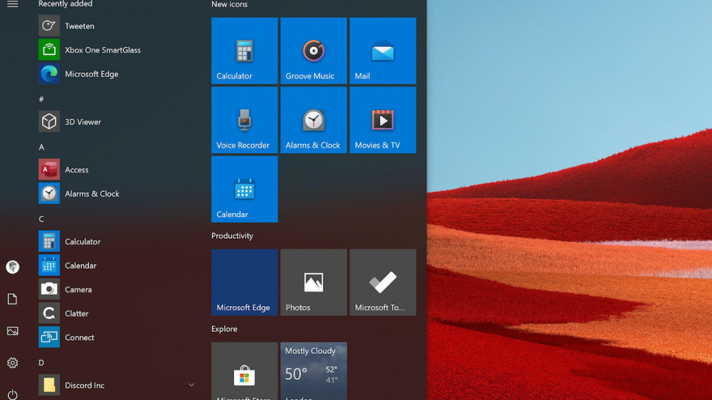
Task: Open Tweeten from Recently added list
Action: tap(79, 26)
